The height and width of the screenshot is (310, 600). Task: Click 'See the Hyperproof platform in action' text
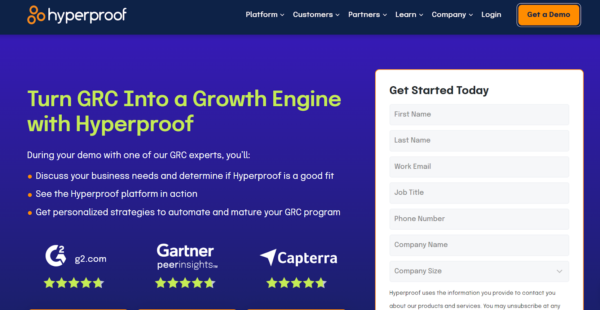coord(116,194)
